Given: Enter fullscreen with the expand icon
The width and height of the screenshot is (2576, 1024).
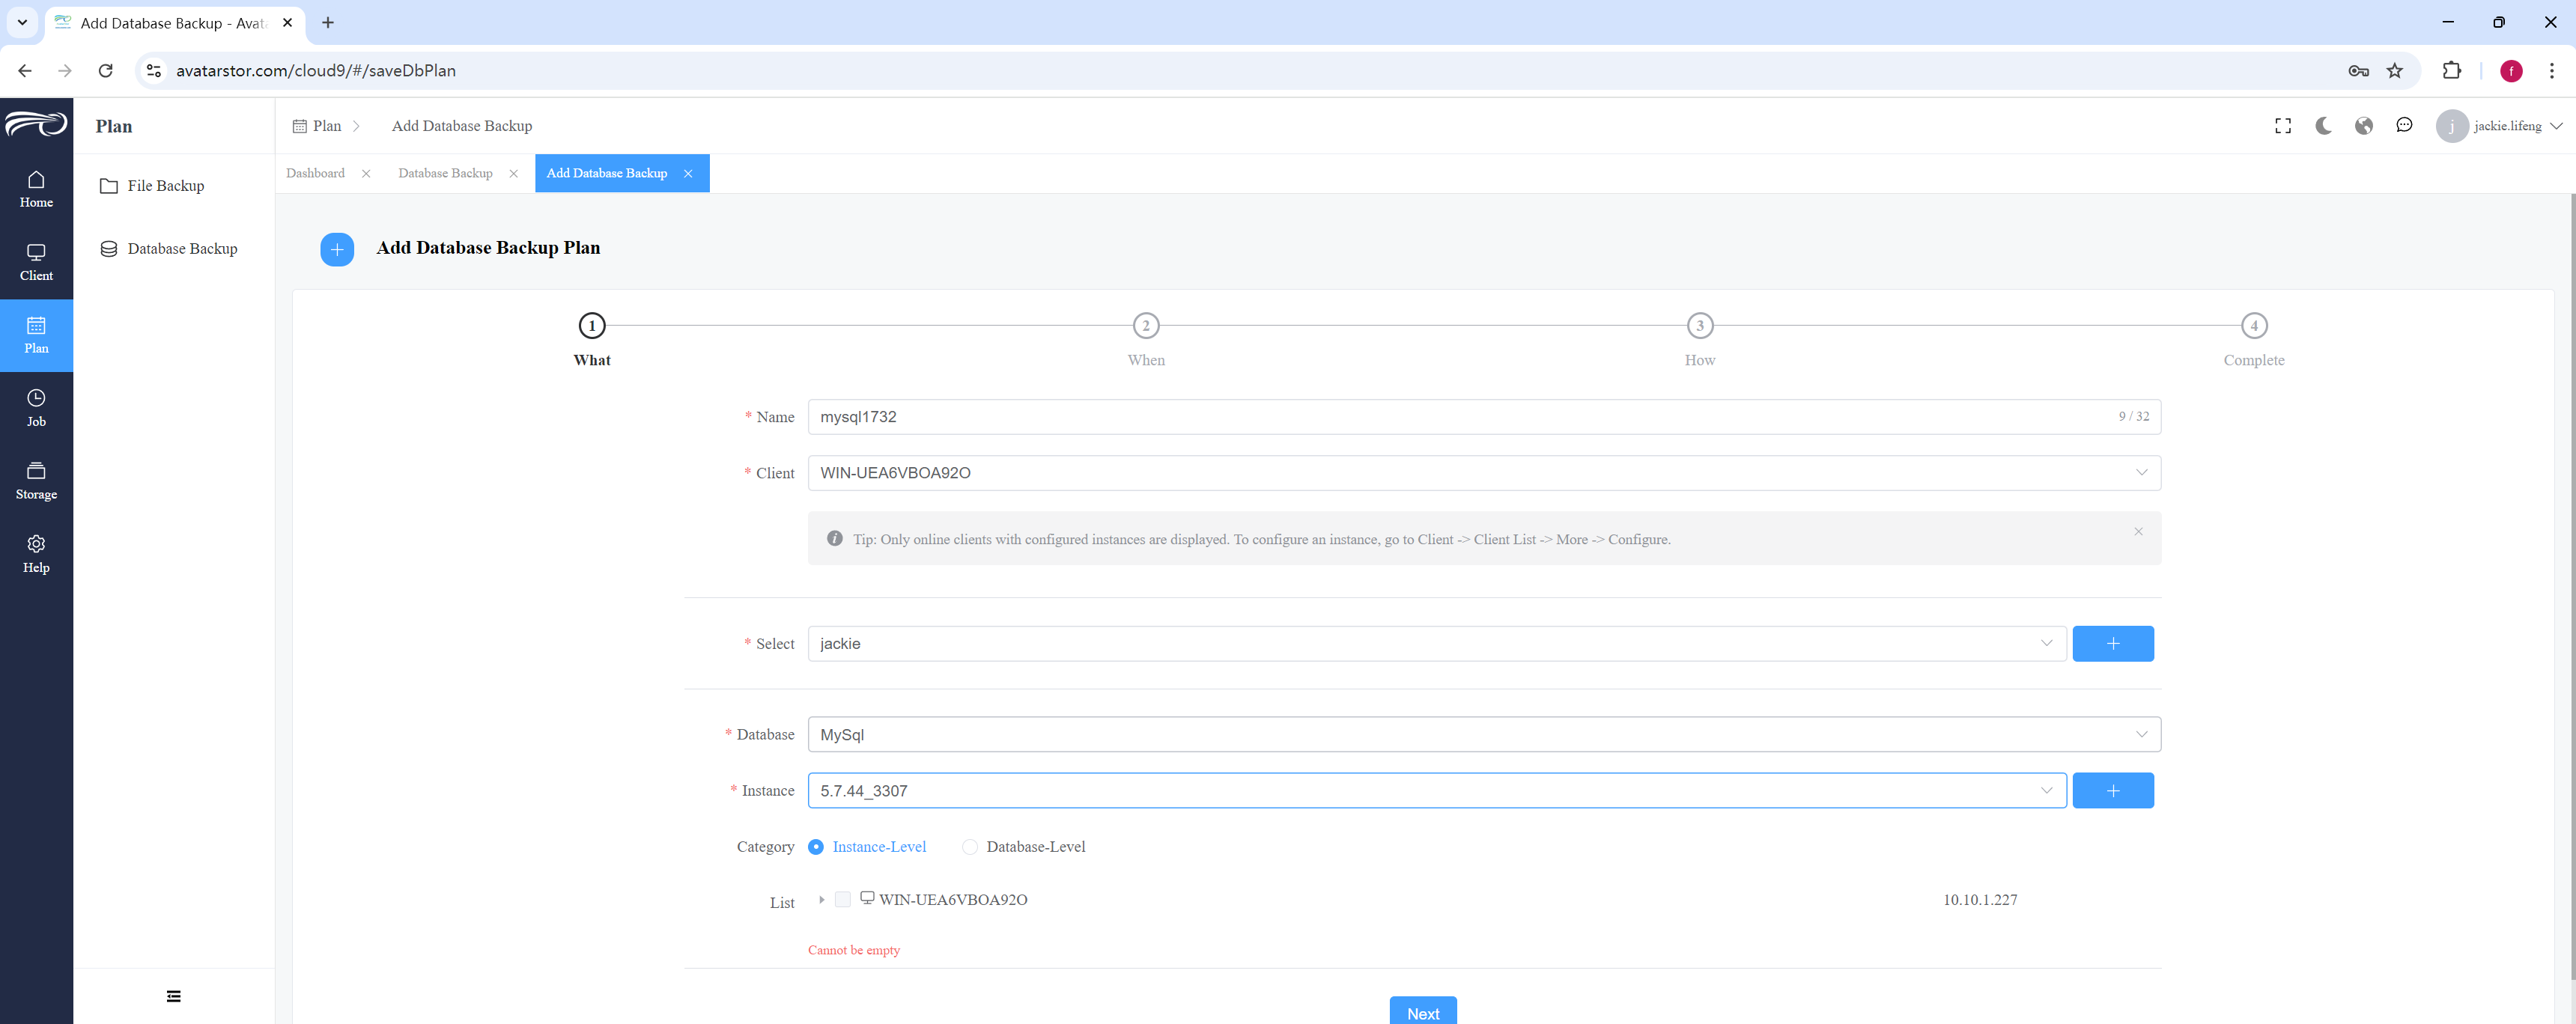Looking at the screenshot, I should pyautogui.click(x=2283, y=126).
